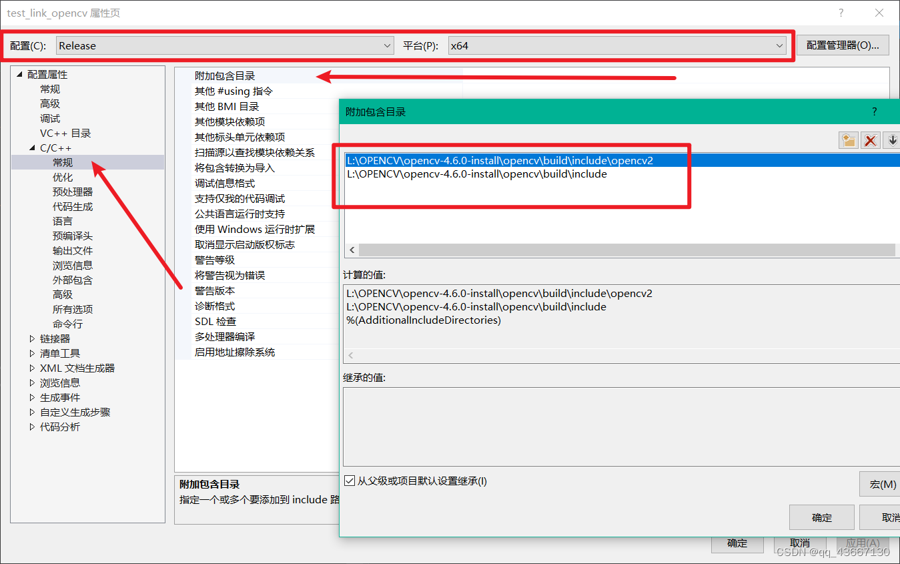Collapse the C/C++ tree node
The image size is (900, 564).
tap(33, 148)
